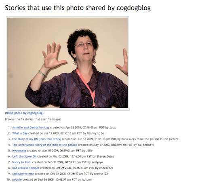The height and width of the screenshot is (183, 202).
Task: Open the 'Nancy in Peril' story
Action: pyautogui.click(x=22, y=162)
